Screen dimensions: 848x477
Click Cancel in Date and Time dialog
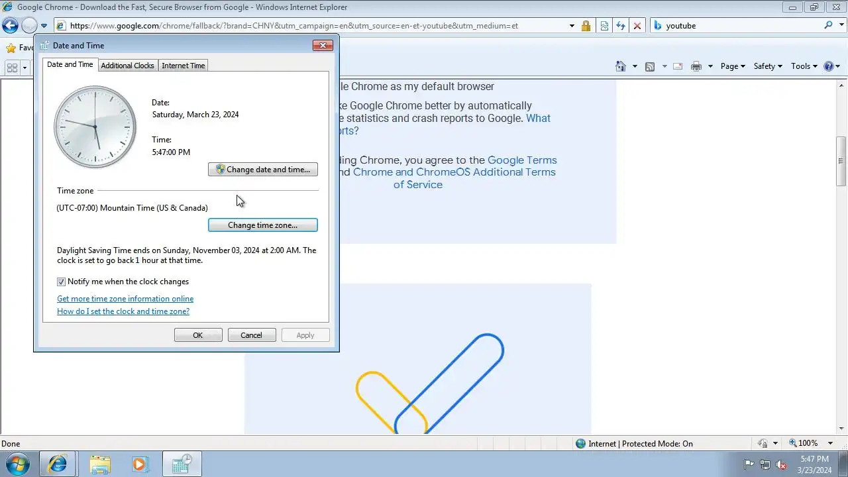point(251,335)
